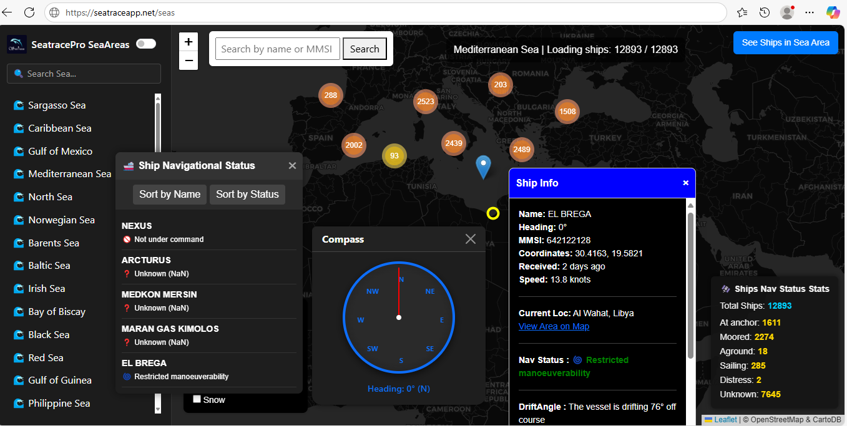
Task: Click the blue map pin marker
Action: pyautogui.click(x=483, y=167)
